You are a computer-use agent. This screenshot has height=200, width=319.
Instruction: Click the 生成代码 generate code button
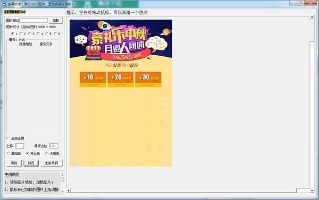(51, 163)
